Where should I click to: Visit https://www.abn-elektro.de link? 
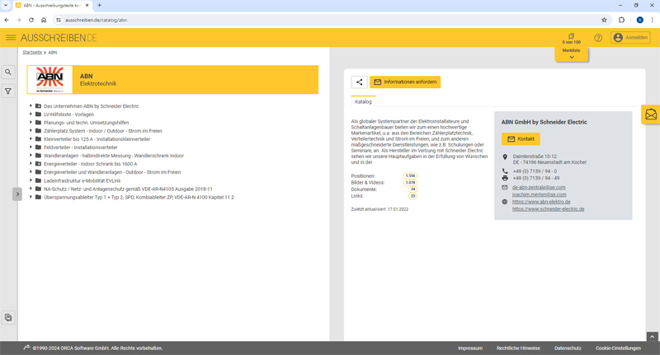pos(541,202)
